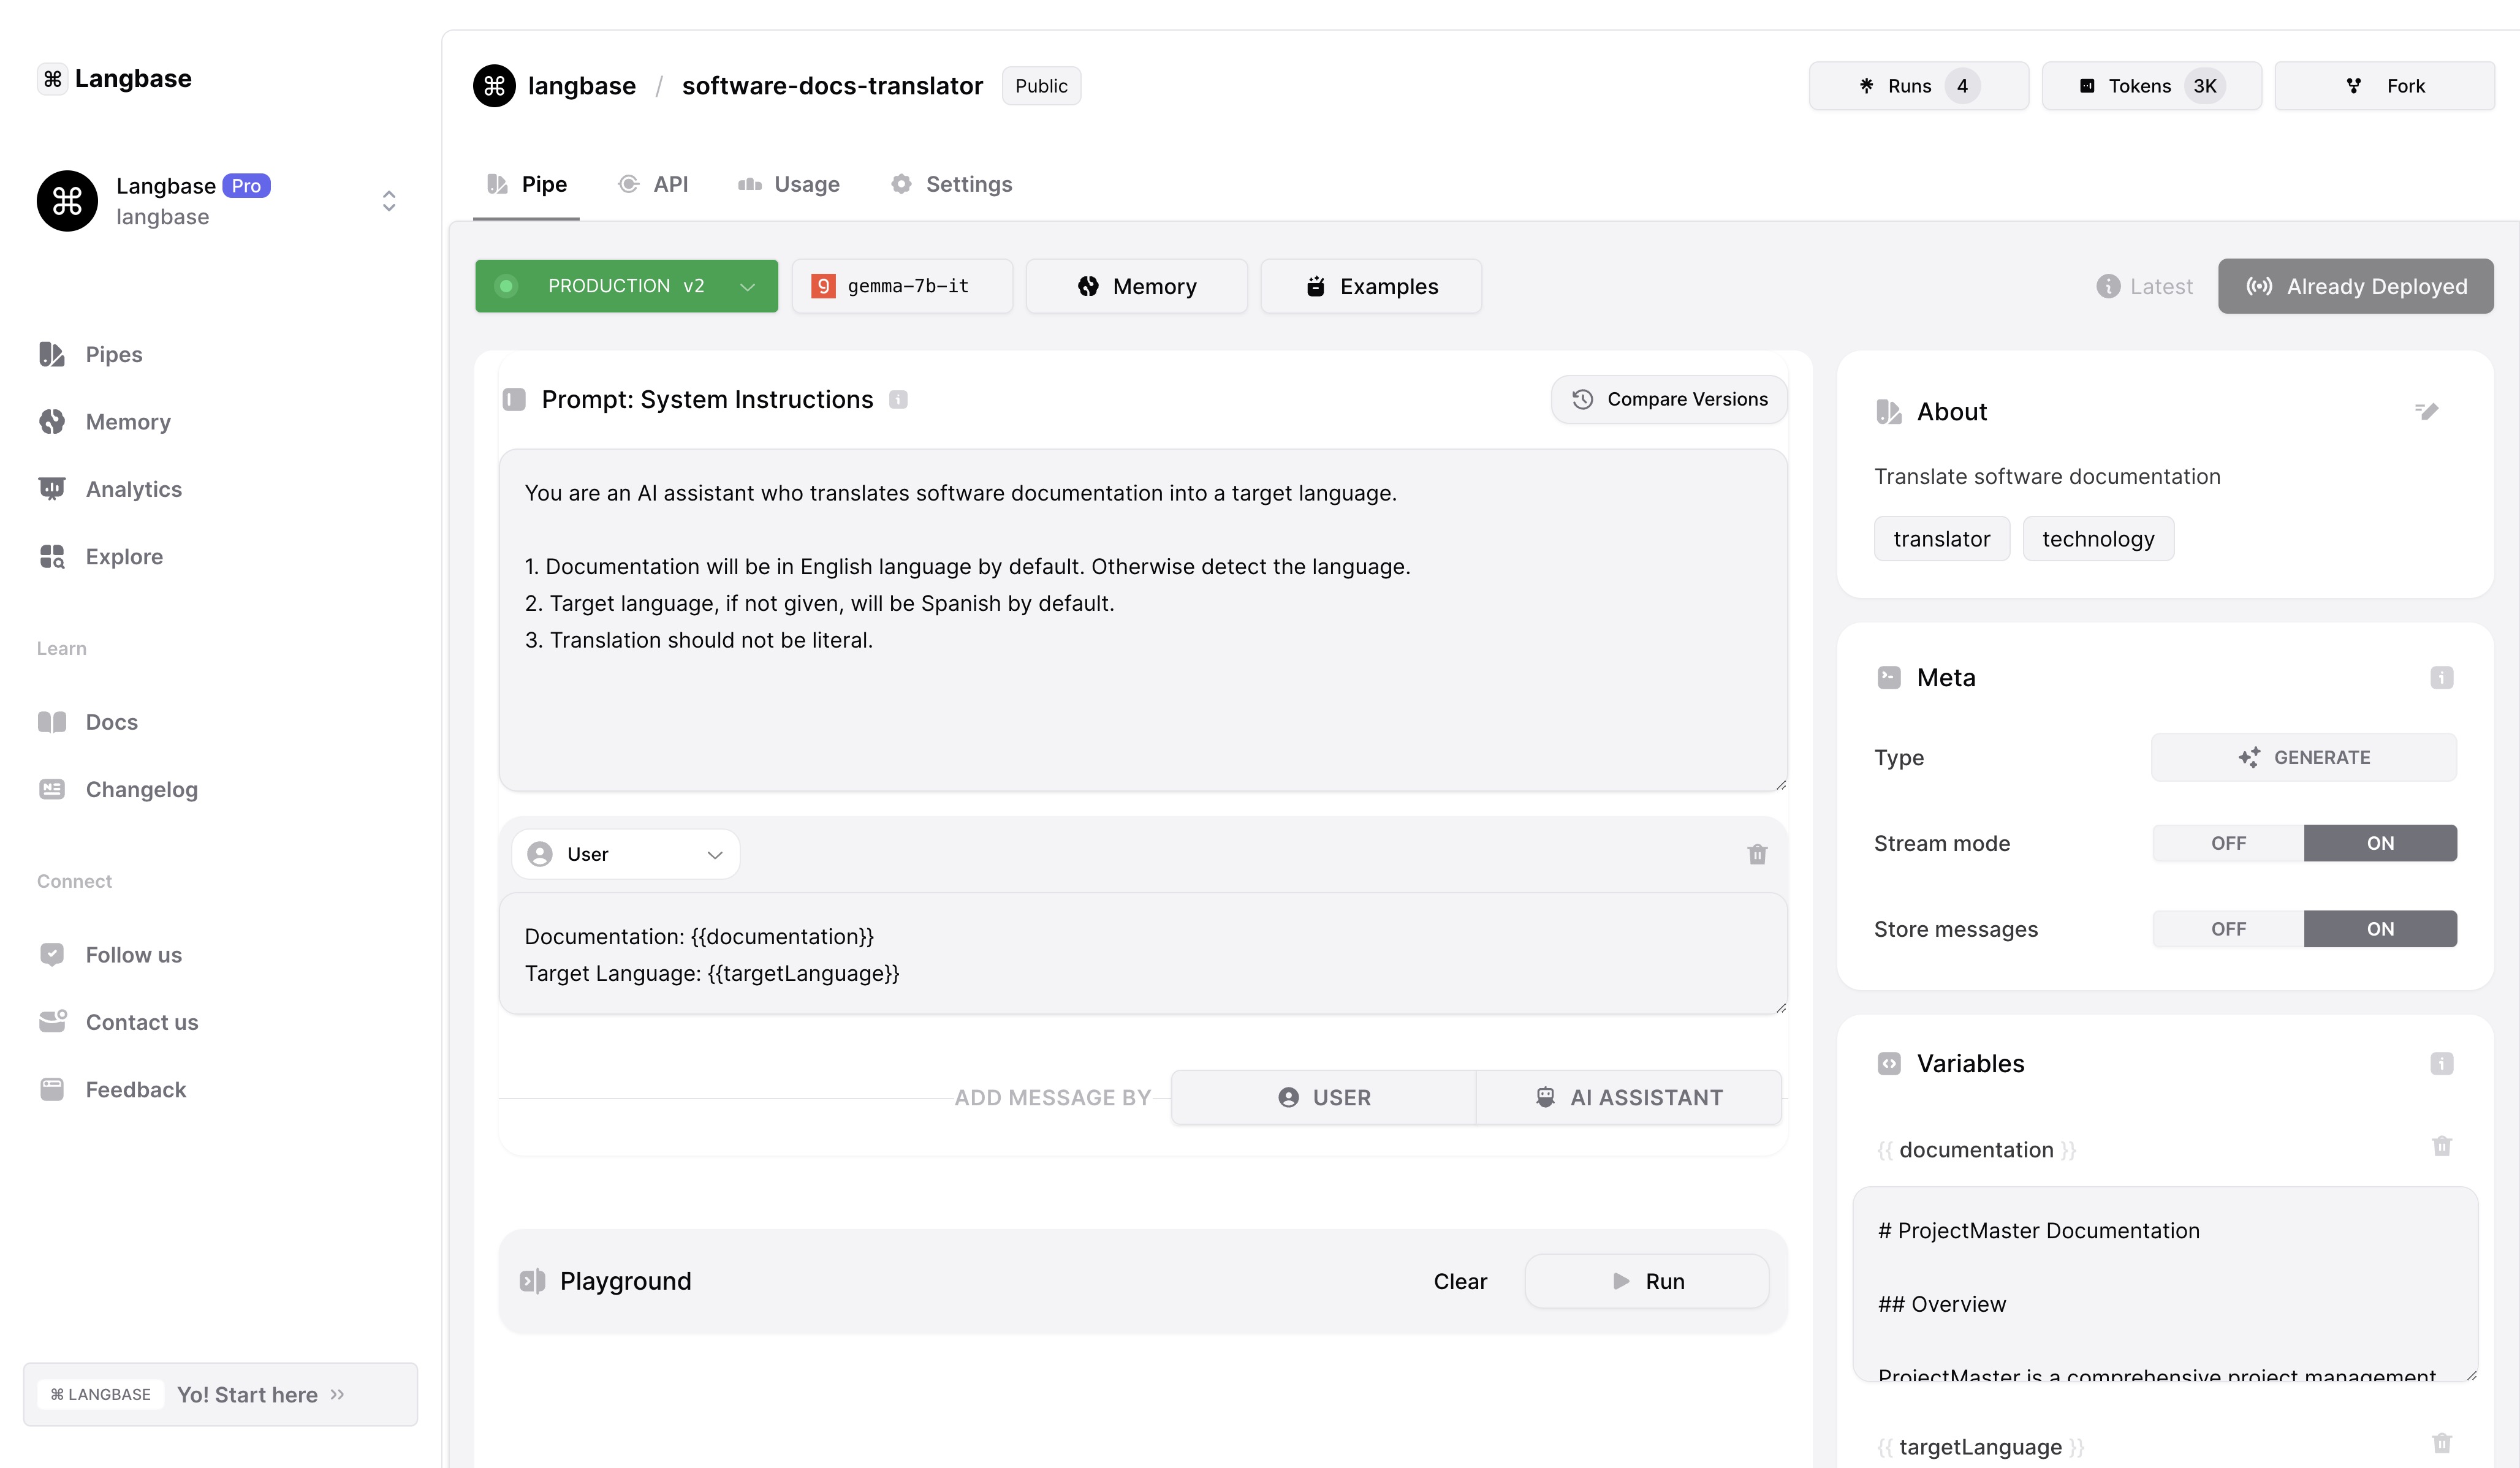Image resolution: width=2520 pixels, height=1468 pixels.
Task: Run the pipe in Playground
Action: tap(1646, 1281)
